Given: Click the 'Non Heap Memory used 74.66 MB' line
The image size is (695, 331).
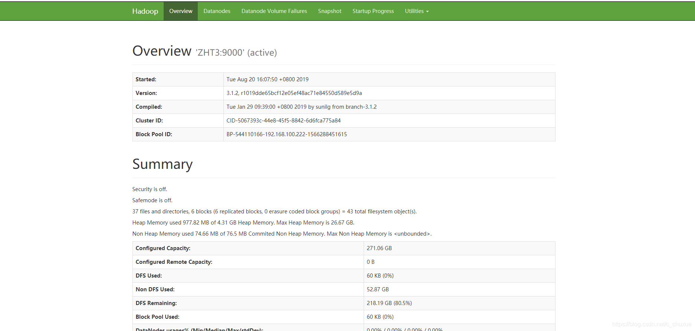Looking at the screenshot, I should pos(282,234).
